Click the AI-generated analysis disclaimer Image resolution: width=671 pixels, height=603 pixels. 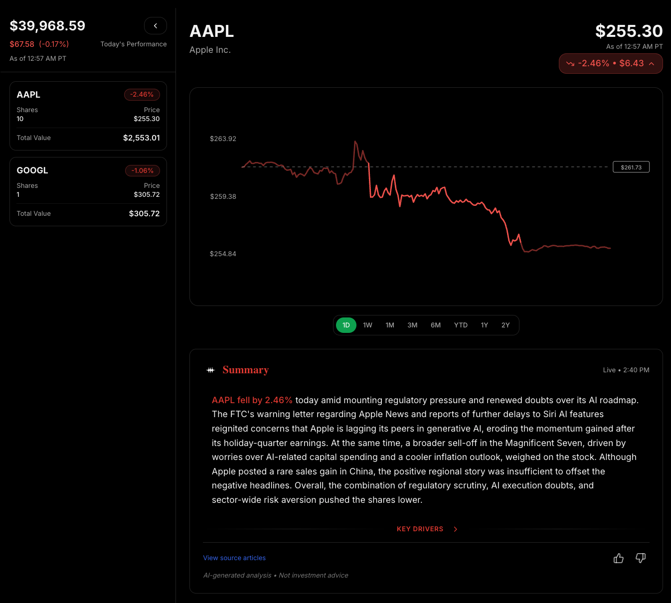pyautogui.click(x=276, y=575)
